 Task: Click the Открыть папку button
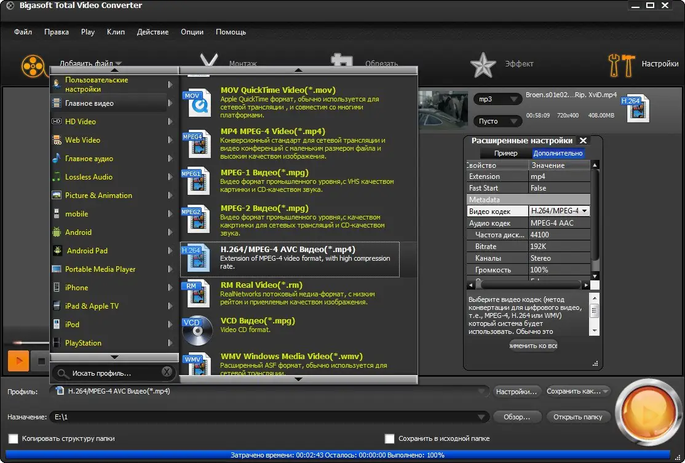[577, 417]
